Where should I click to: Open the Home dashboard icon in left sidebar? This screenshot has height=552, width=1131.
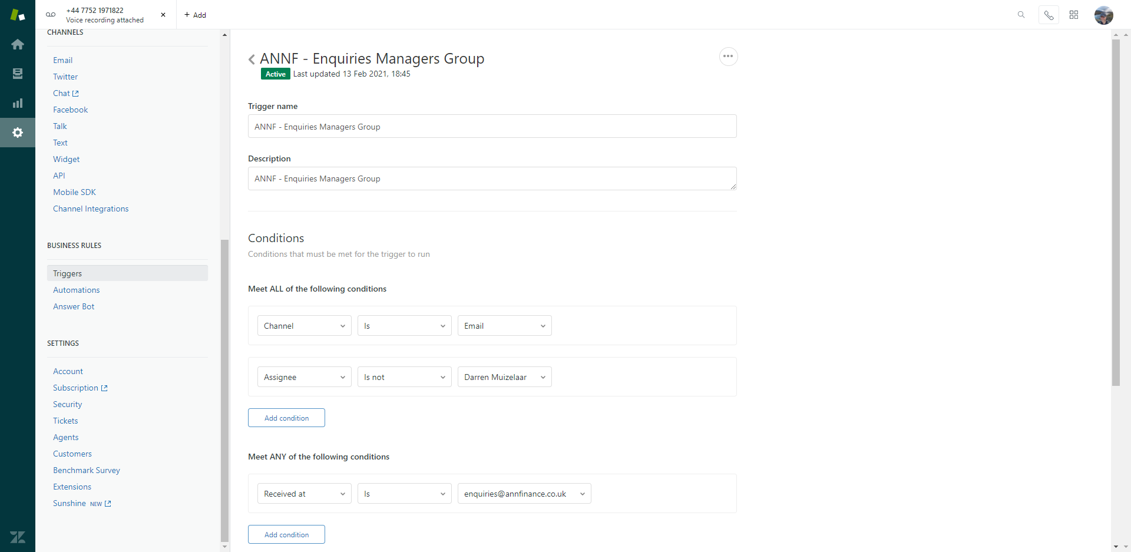pos(18,44)
